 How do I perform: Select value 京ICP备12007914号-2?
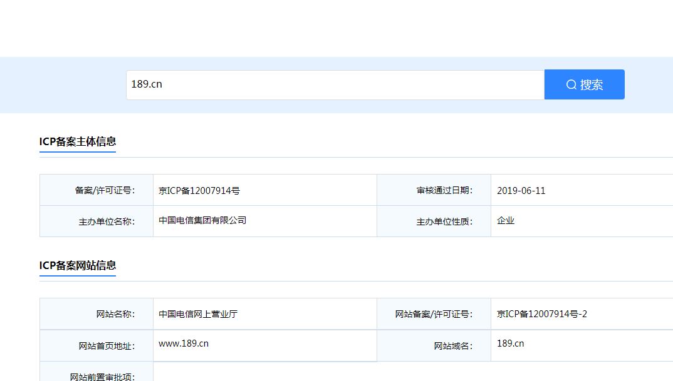pos(542,314)
